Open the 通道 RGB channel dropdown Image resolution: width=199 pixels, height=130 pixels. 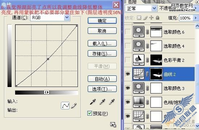(67, 18)
